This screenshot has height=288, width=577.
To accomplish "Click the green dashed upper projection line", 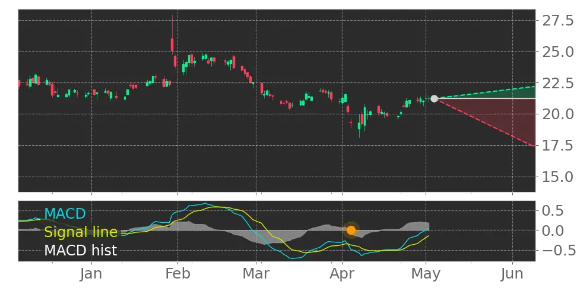I will (x=486, y=92).
